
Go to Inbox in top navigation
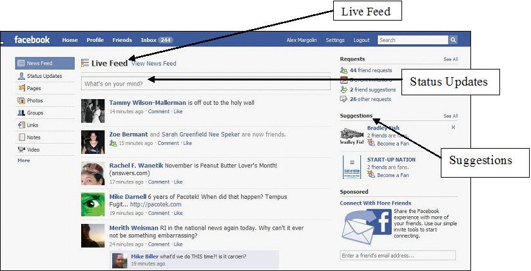pos(157,40)
